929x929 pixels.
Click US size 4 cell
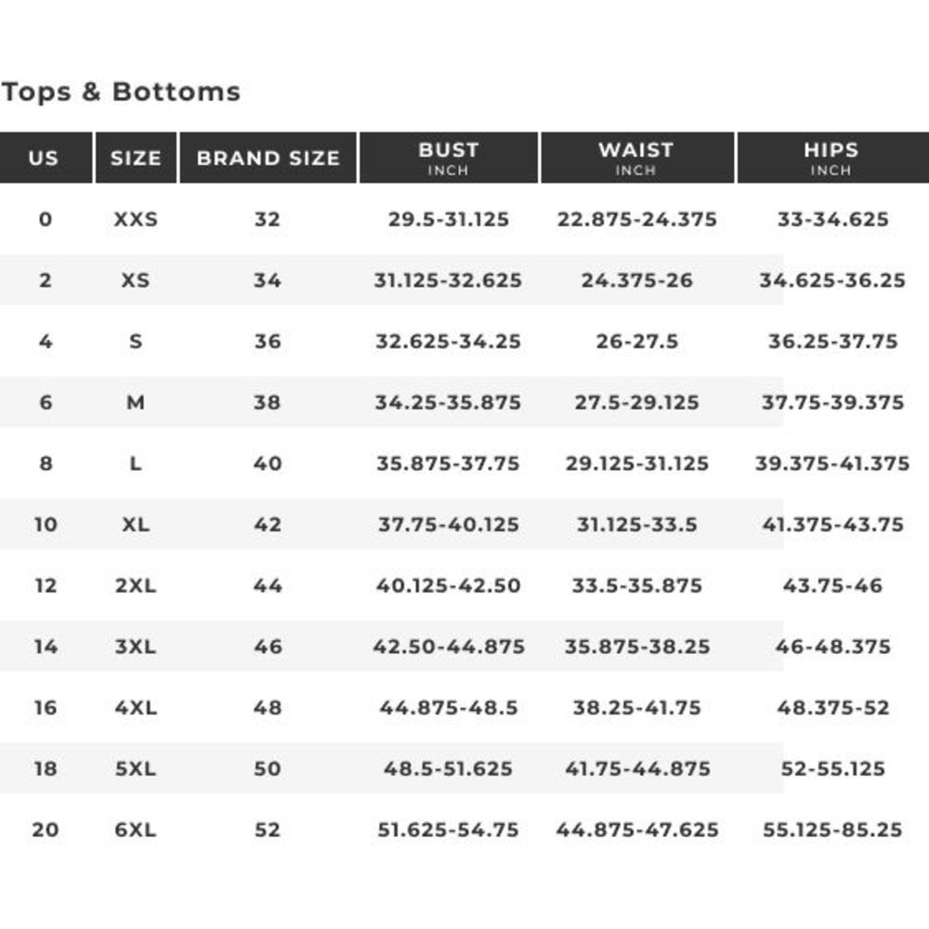click(x=45, y=341)
